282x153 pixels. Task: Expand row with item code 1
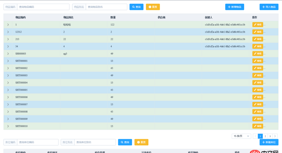[x=8, y=25]
